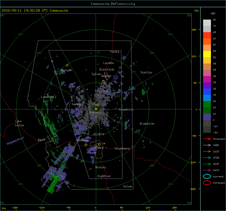Click the Okotoks label

tap(100, 167)
